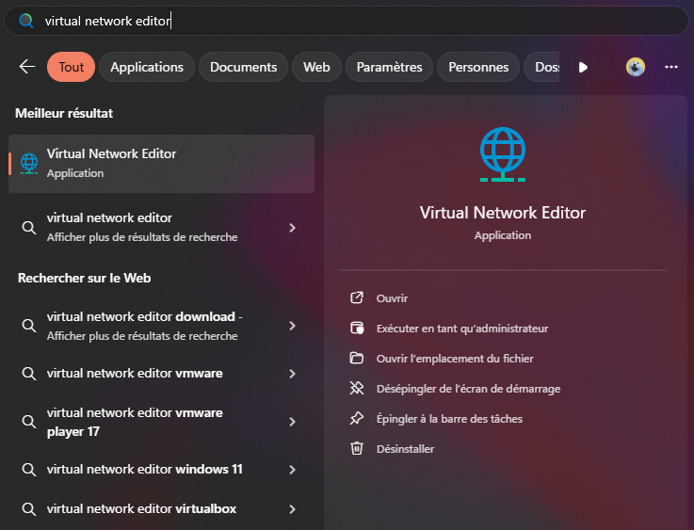Viewport: 694px width, 530px height.
Task: Select Désinstaller with trash icon
Action: tap(405, 449)
